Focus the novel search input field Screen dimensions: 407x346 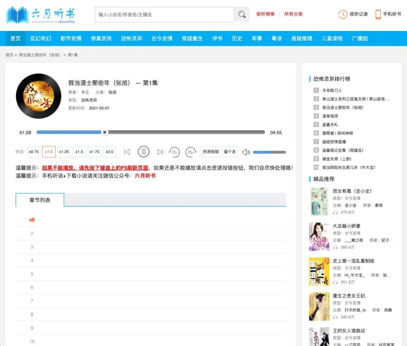164,15
